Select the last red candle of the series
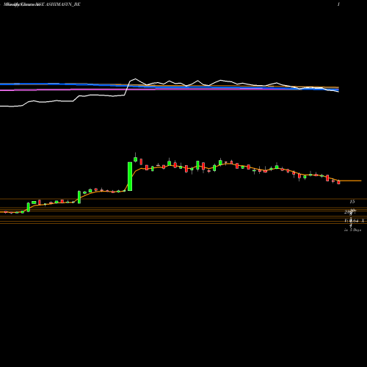Viewport: 367px width, 367px height. pyautogui.click(x=338, y=182)
